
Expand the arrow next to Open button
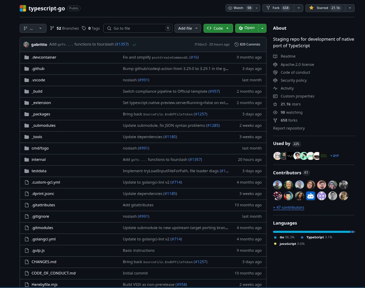[262, 28]
